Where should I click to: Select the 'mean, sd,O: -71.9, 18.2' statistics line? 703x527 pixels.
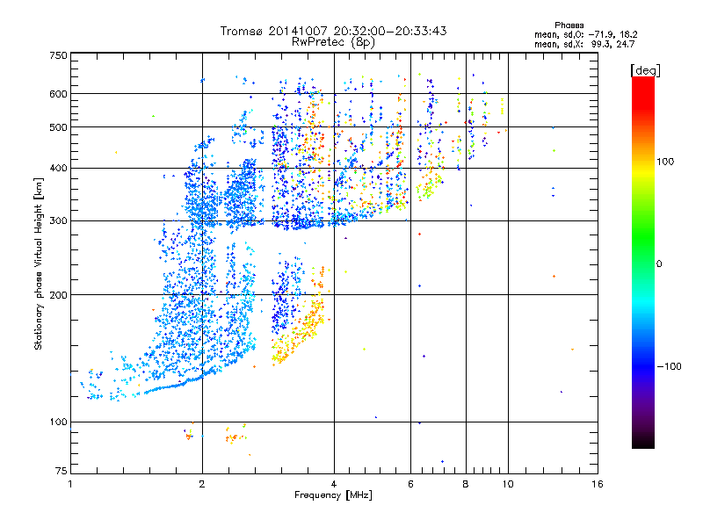(585, 34)
